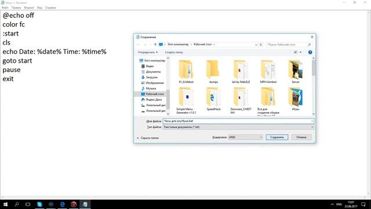
Task: Click the Сохранить button
Action: 277,137
